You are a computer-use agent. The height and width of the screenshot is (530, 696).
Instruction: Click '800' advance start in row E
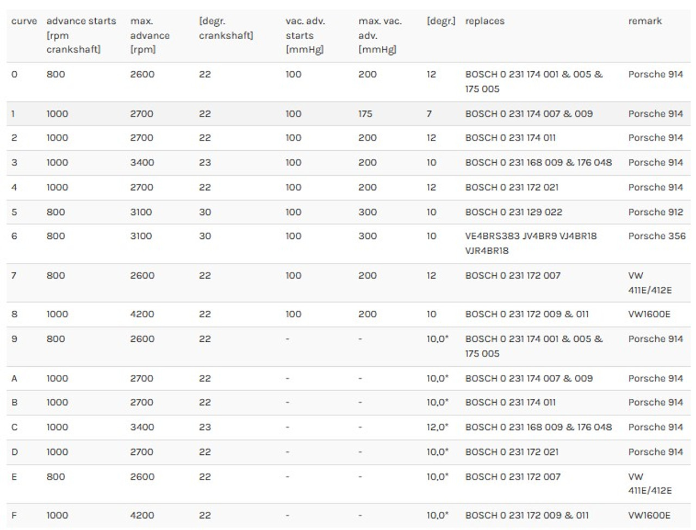[x=55, y=477]
